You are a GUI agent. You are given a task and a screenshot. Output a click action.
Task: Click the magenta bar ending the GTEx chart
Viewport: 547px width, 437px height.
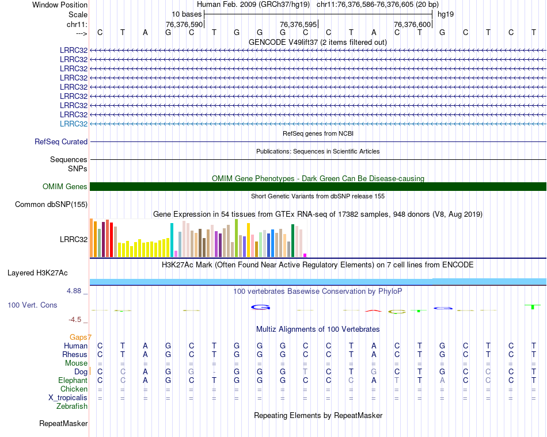pos(305,255)
